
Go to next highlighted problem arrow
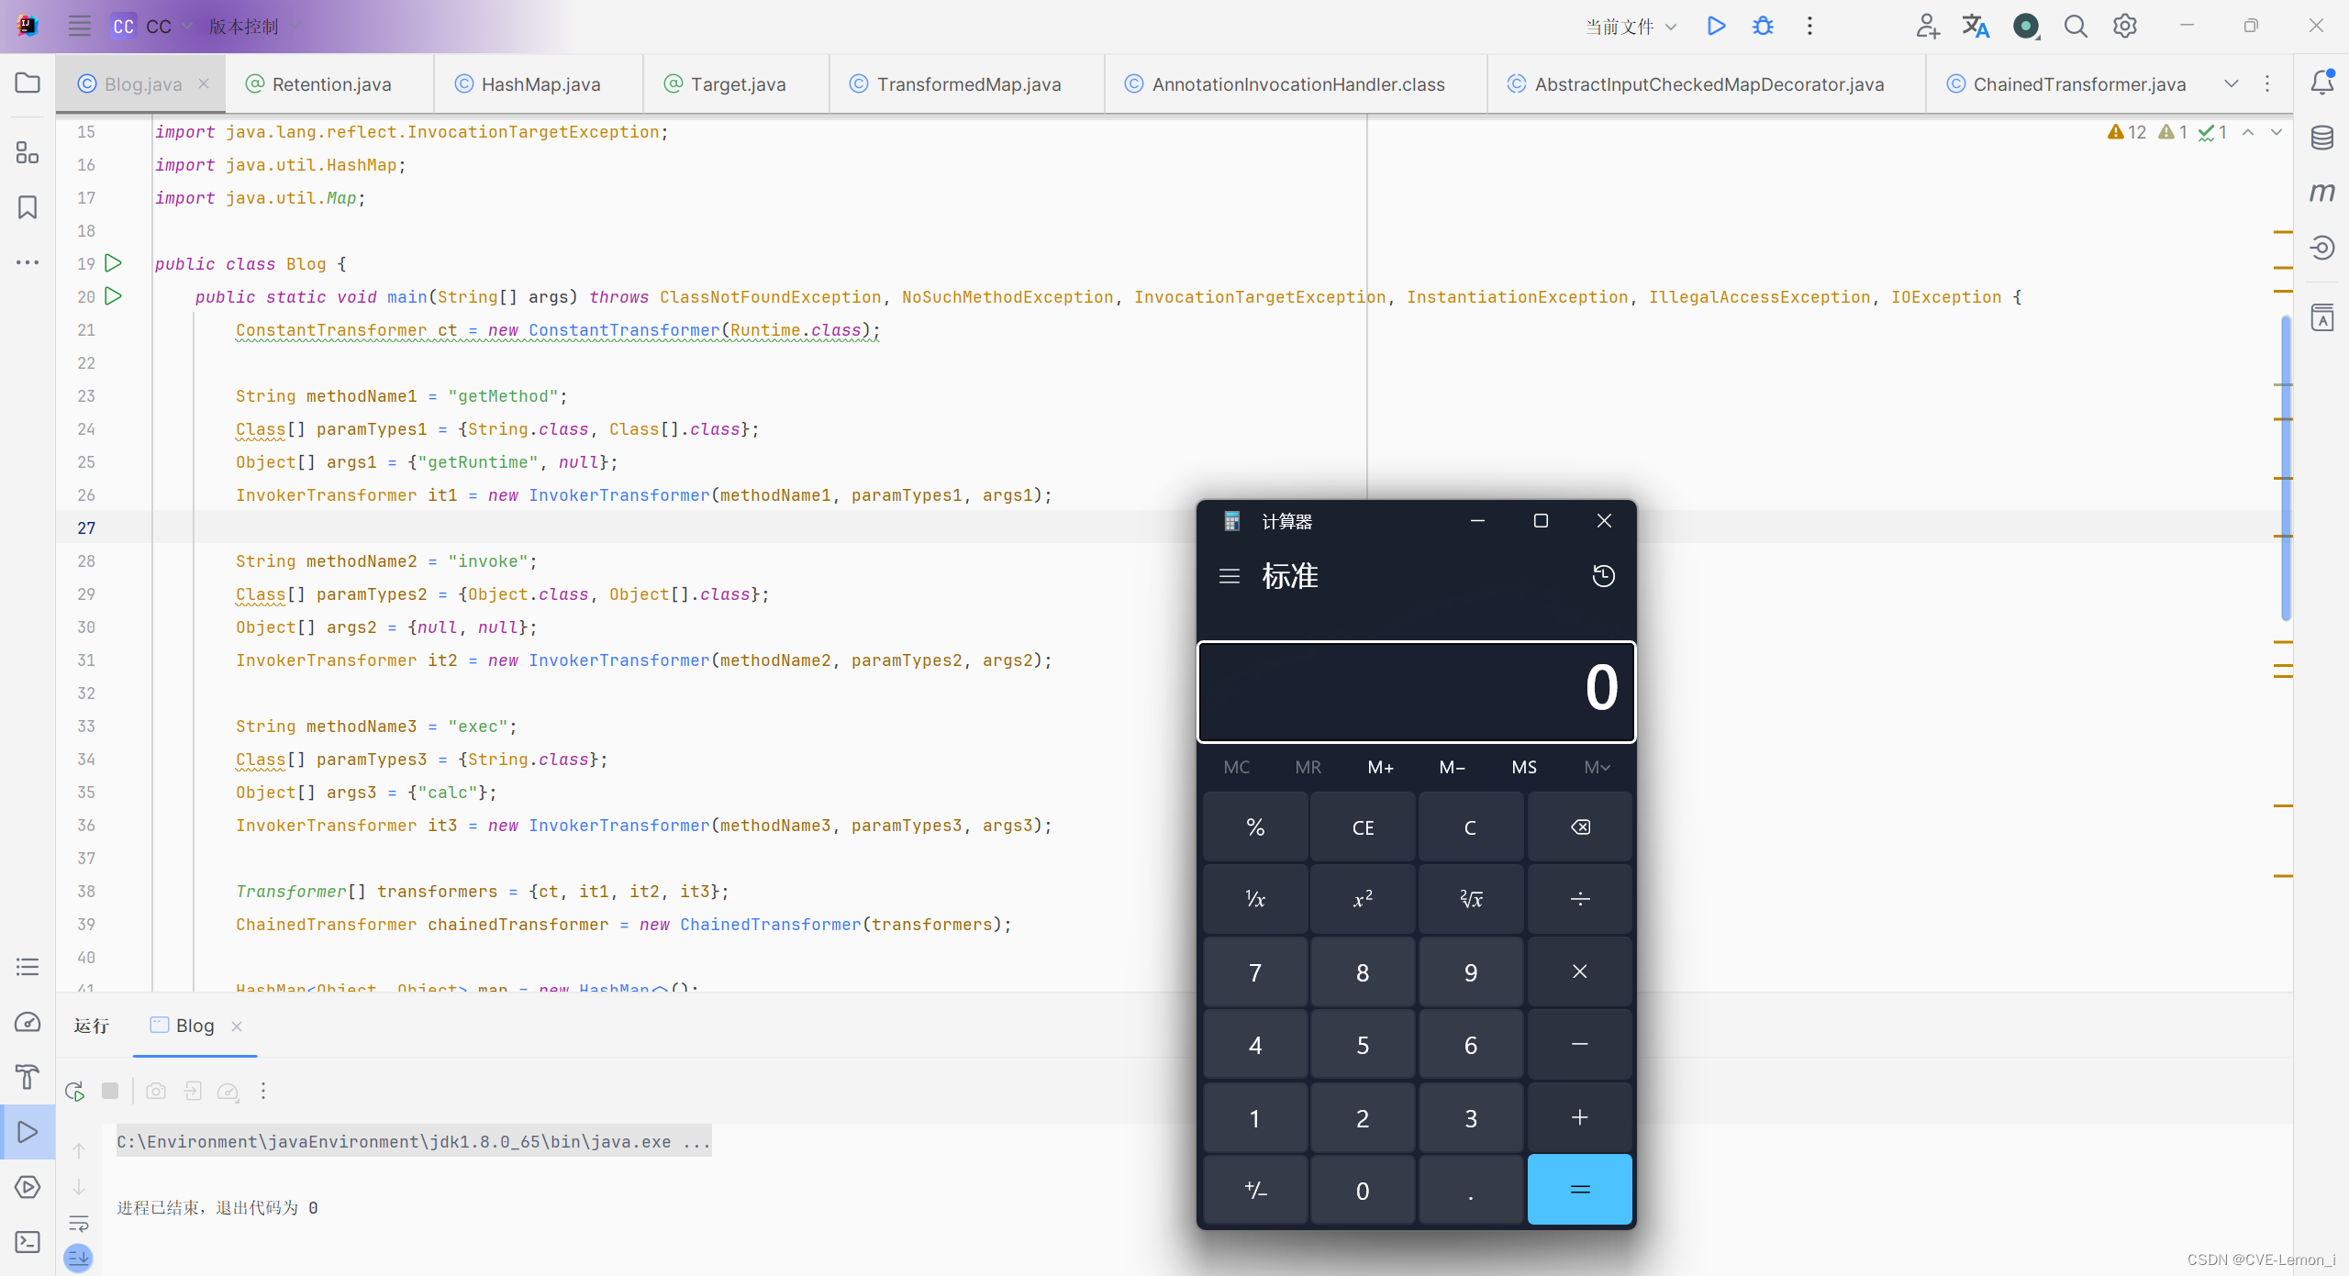tap(2277, 132)
